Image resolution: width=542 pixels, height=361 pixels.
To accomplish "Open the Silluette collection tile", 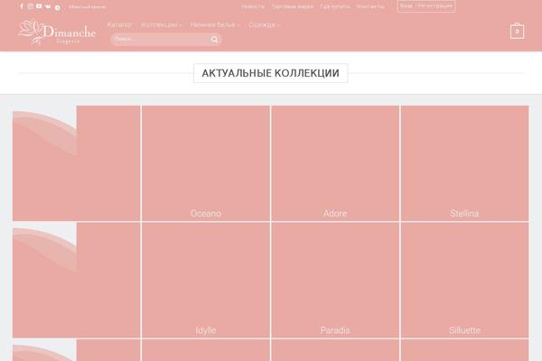I will pos(464,280).
